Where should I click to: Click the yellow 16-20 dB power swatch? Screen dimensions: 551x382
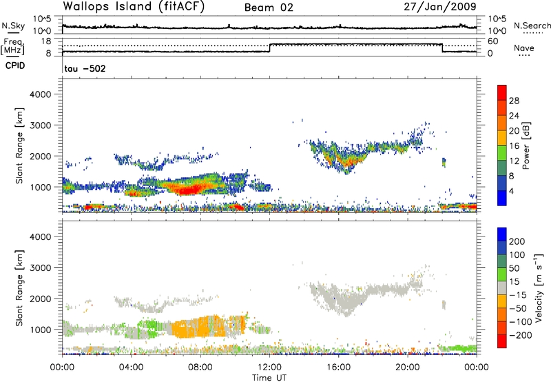click(x=502, y=138)
